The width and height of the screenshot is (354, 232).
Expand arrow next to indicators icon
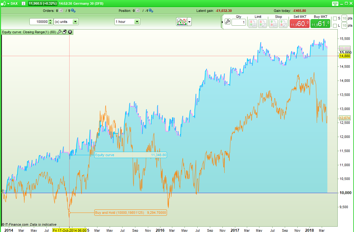point(190,22)
